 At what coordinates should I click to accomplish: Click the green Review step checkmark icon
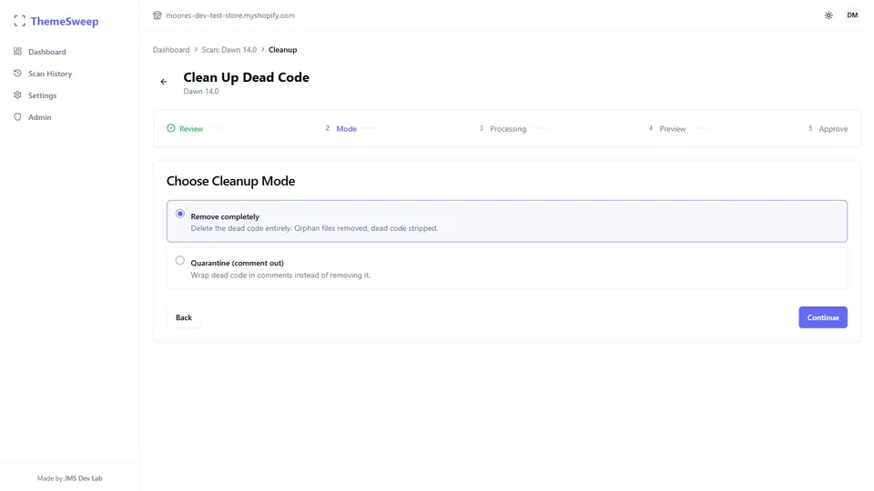pos(170,128)
